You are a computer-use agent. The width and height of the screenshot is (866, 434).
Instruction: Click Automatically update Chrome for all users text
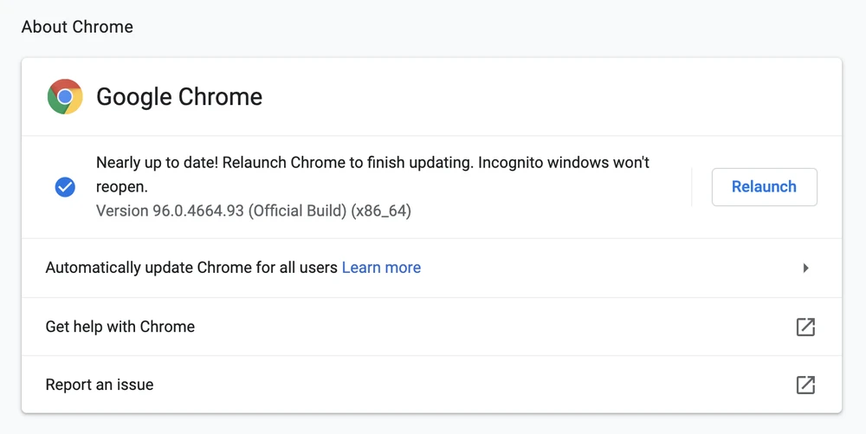tap(191, 268)
